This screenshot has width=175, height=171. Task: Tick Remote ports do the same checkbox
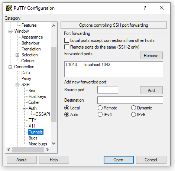(67, 47)
